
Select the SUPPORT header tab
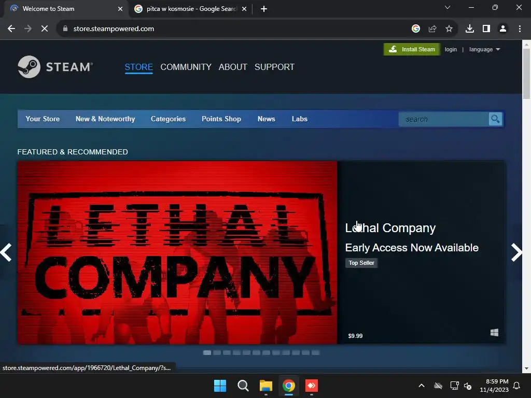275,67
